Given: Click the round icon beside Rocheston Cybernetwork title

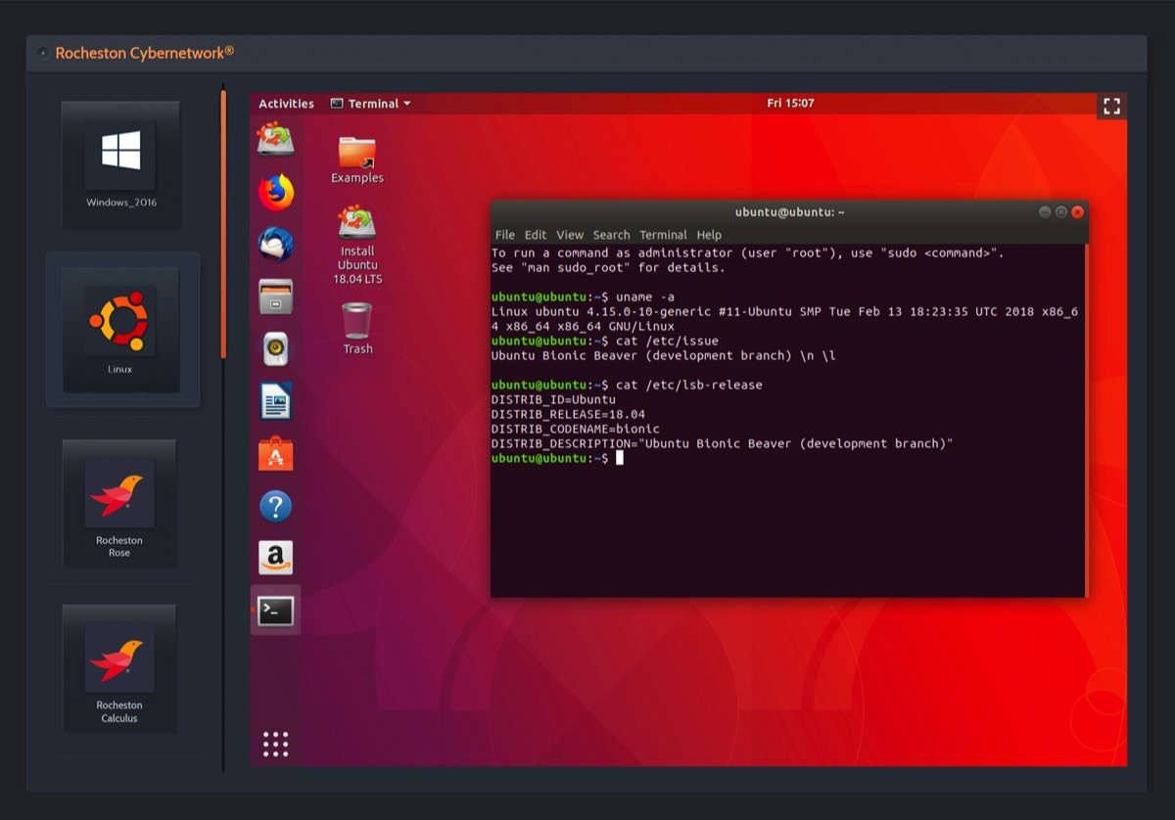Looking at the screenshot, I should [x=42, y=53].
